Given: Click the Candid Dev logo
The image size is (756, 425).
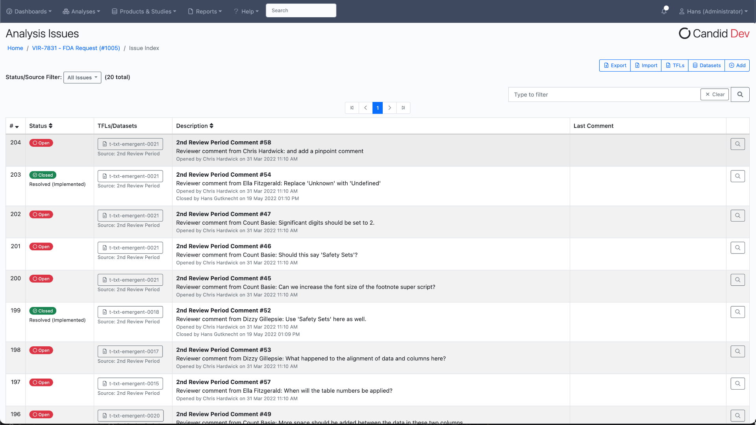Looking at the screenshot, I should pos(714,33).
